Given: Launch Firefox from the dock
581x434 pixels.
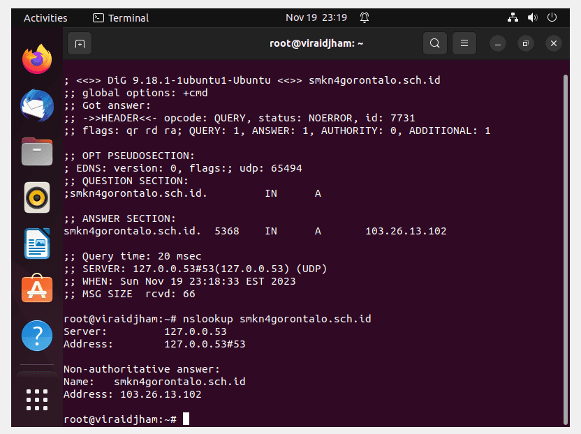Looking at the screenshot, I should [x=37, y=59].
